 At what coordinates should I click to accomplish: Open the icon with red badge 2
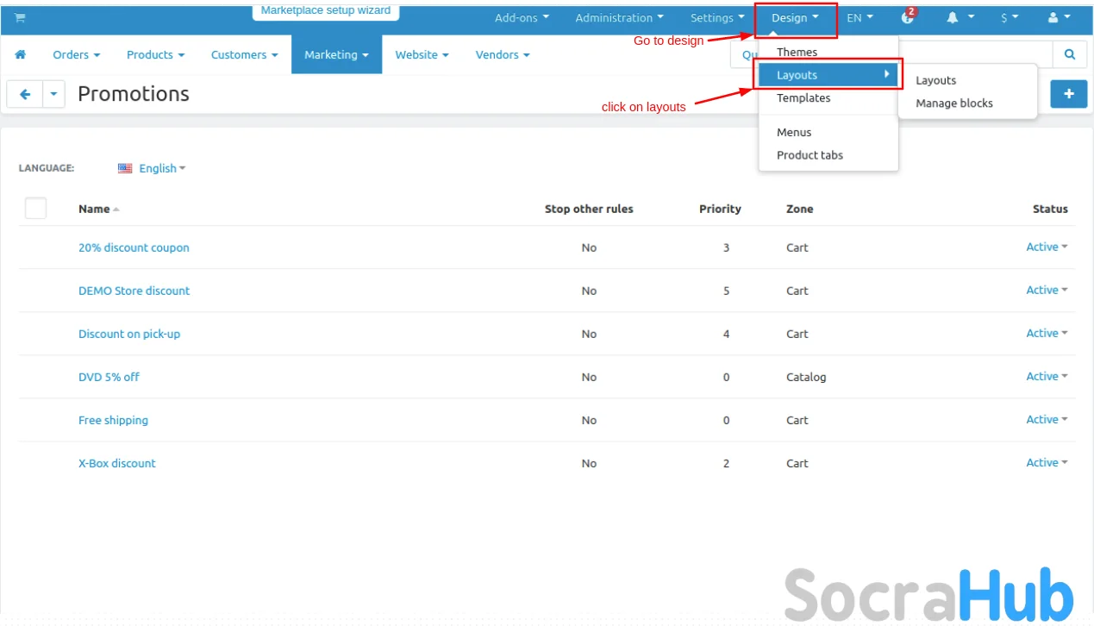pos(907,17)
